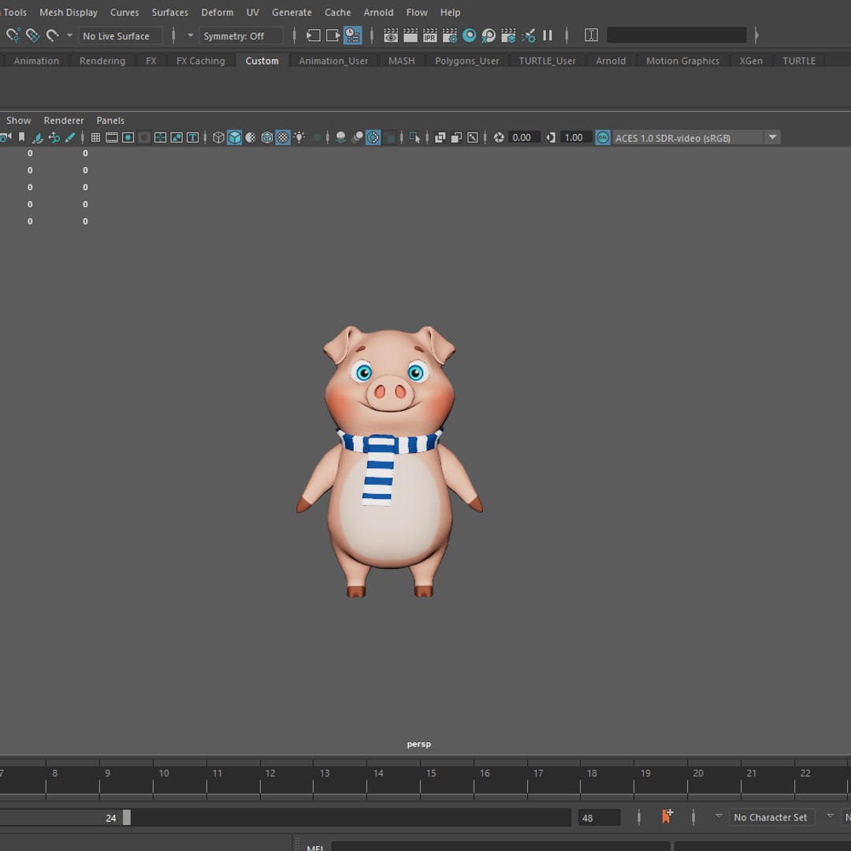Enable wireframe cube display
The width and height of the screenshot is (851, 851).
(218, 137)
